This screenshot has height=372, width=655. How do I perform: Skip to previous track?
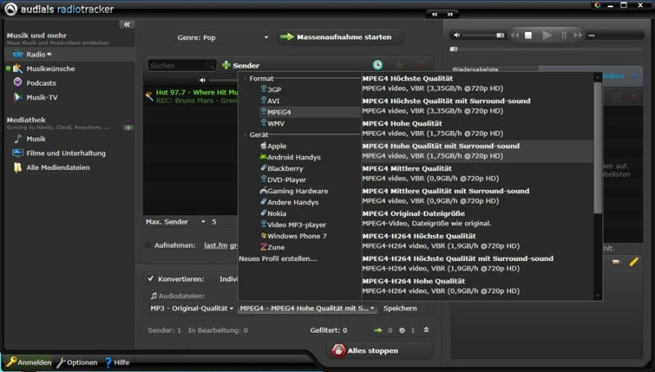(x=515, y=35)
